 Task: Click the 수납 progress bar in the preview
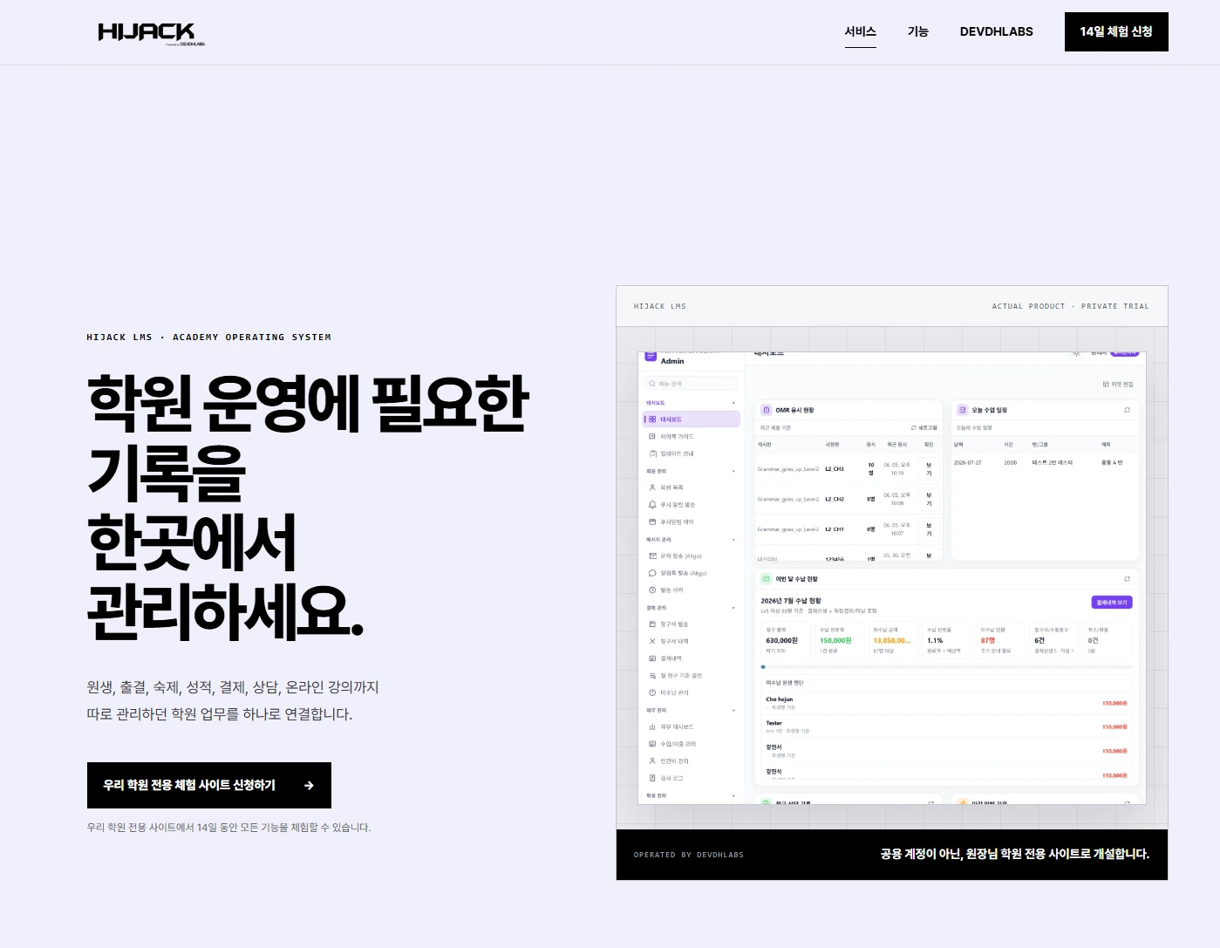coord(946,667)
